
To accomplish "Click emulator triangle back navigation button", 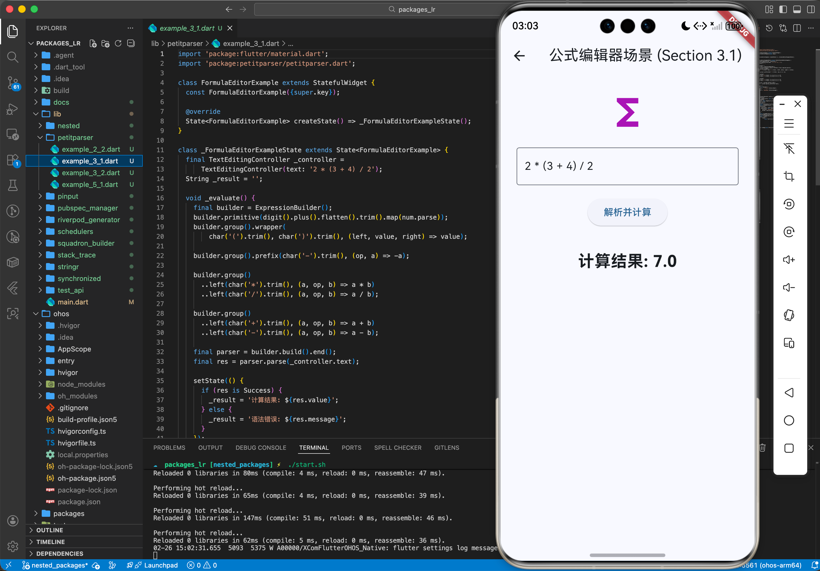I will pos(789,393).
